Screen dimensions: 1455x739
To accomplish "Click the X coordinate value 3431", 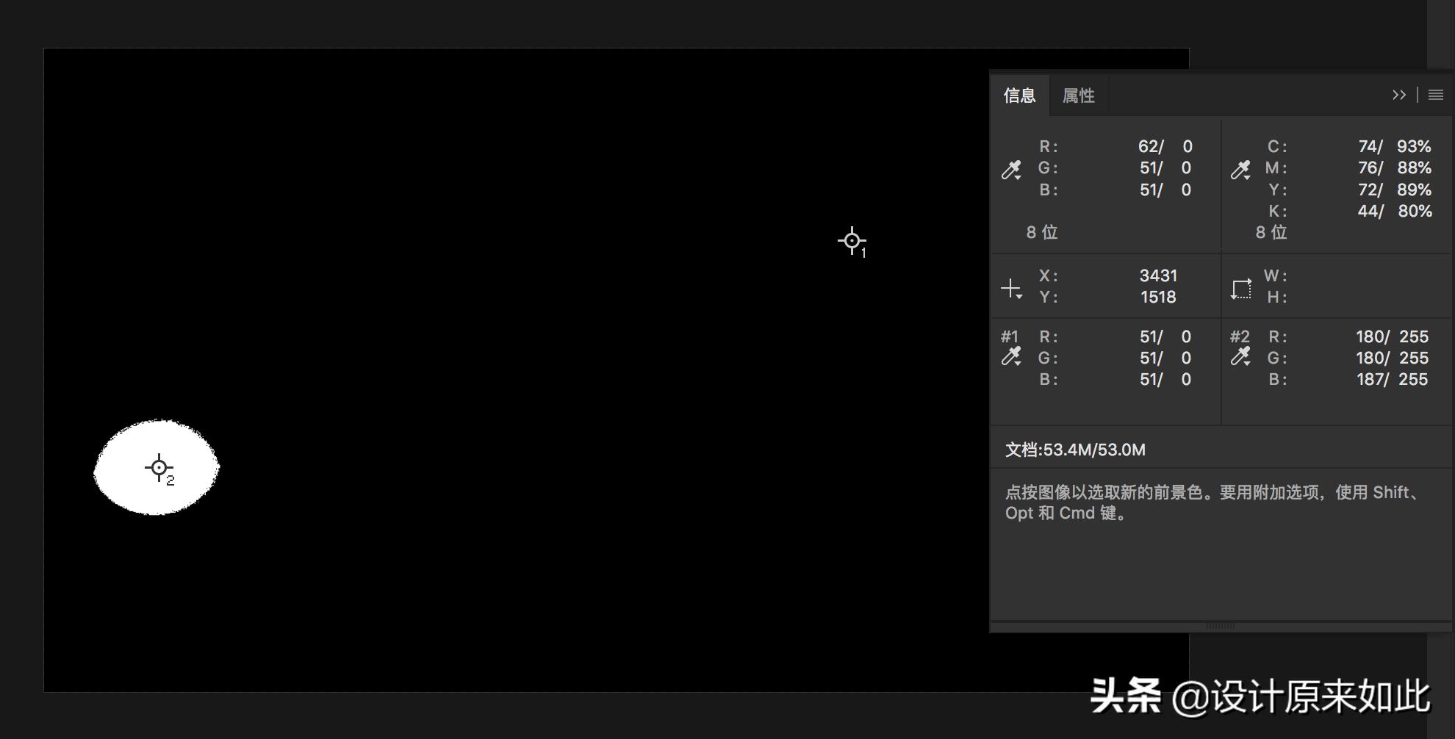I will [x=1158, y=275].
